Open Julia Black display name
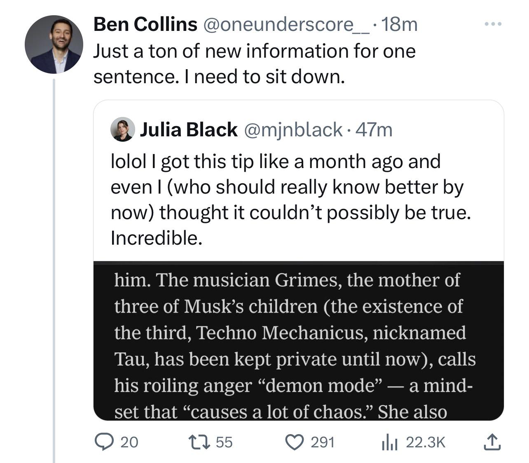Screen dimensions: 529x463 pyautogui.click(x=189, y=129)
